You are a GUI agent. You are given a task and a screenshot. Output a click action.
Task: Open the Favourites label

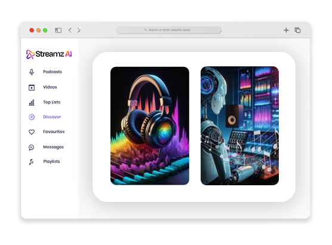(54, 131)
